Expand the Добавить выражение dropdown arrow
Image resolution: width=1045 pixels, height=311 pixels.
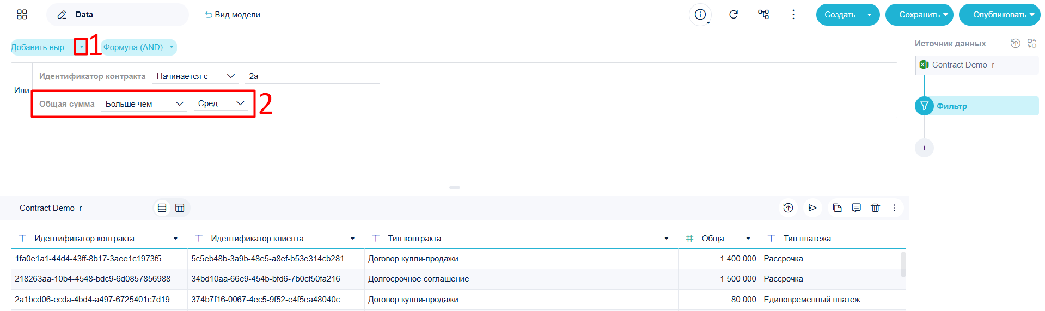tap(81, 47)
